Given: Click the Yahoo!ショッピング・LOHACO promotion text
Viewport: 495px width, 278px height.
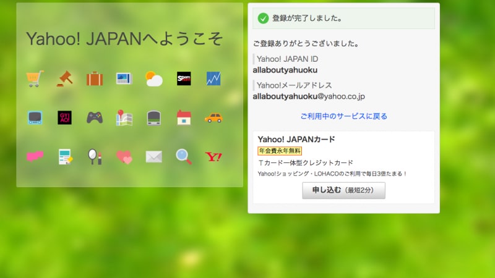Looking at the screenshot, I should tap(332, 174).
